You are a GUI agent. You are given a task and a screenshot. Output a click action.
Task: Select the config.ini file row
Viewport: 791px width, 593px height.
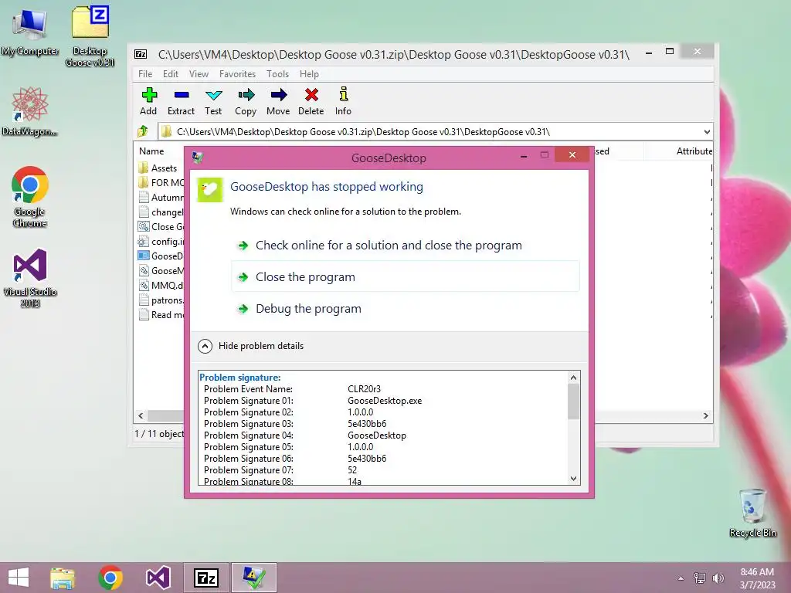[160, 242]
